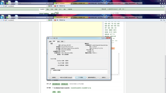Click the 圖片檔案上傳 upload button
This screenshot has width=166, height=93.
[56, 84]
